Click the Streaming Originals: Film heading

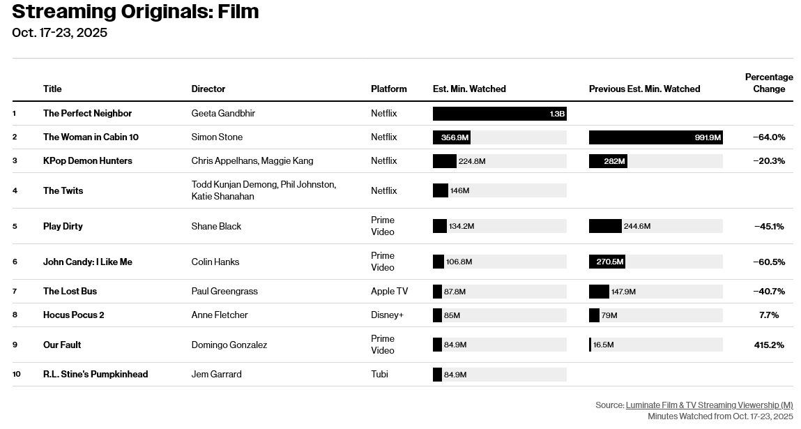point(135,12)
